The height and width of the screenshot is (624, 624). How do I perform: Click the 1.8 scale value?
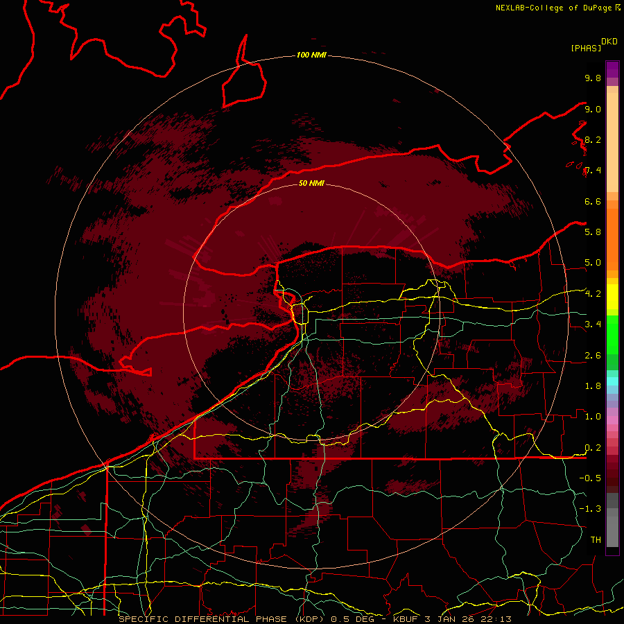click(593, 386)
